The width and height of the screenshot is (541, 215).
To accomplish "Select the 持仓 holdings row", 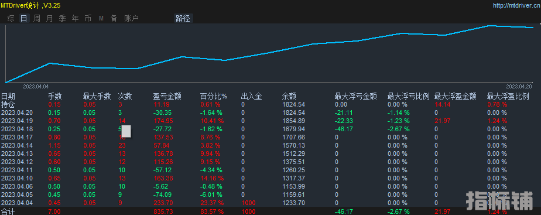I will tap(270, 104).
